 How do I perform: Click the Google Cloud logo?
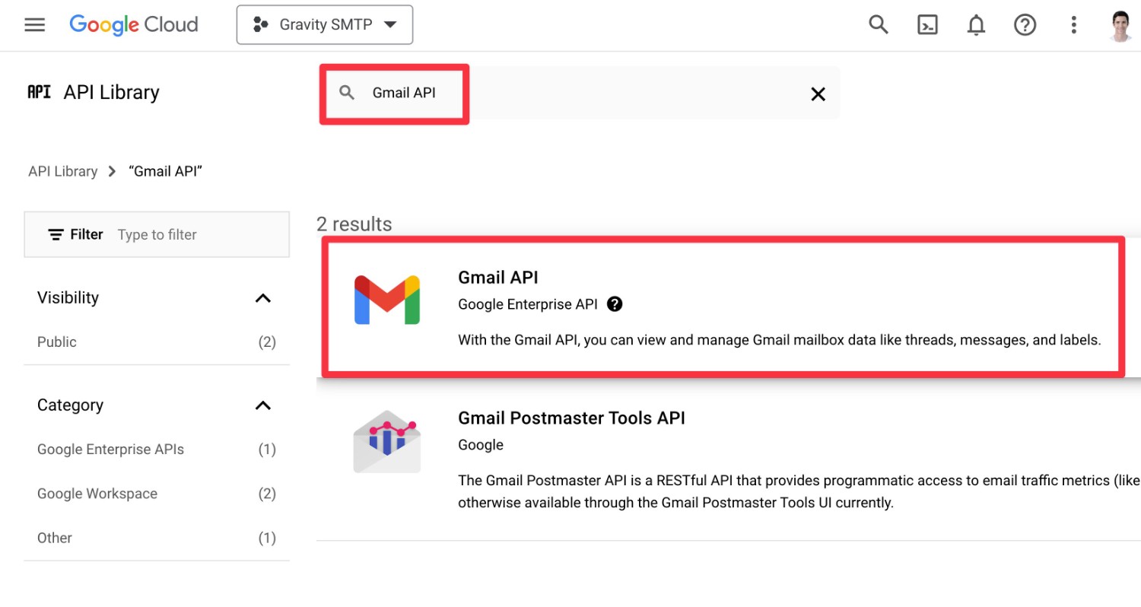[x=134, y=25]
